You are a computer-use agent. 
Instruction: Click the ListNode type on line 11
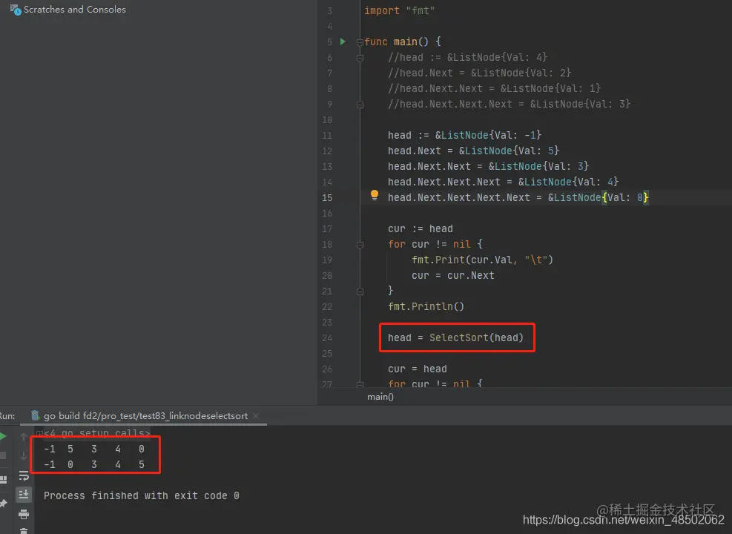click(465, 136)
